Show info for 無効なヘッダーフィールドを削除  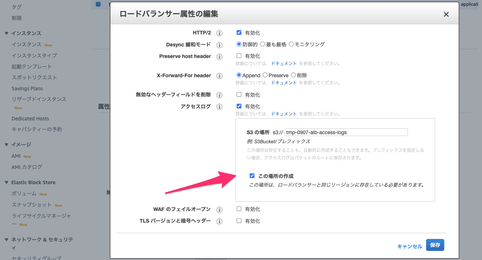[219, 95]
